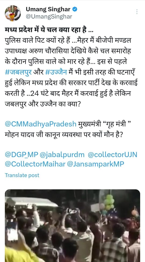
Task: Tap the green balloons in the video
Action: [x=109, y=202]
